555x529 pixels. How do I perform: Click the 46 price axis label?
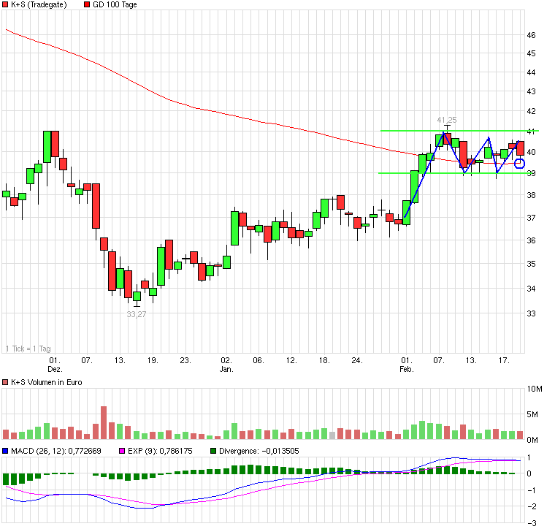(x=532, y=35)
